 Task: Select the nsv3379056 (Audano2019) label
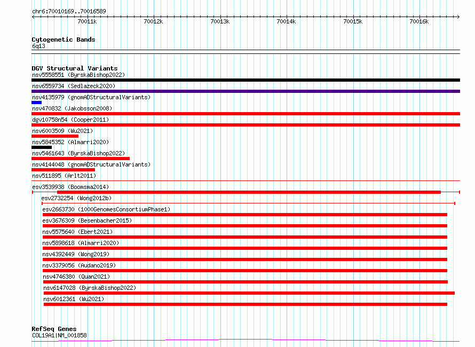(79, 265)
